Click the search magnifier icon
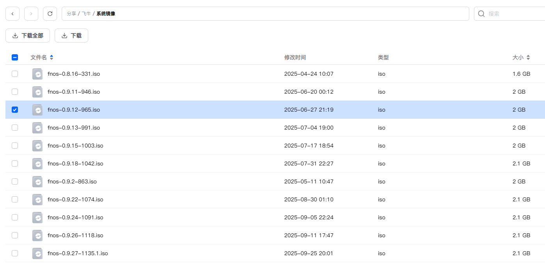Image resolution: width=545 pixels, height=263 pixels. [x=481, y=14]
